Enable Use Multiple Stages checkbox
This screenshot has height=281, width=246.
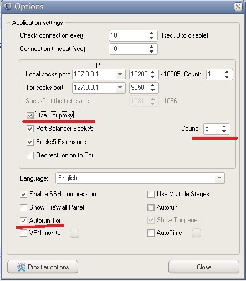click(x=151, y=194)
